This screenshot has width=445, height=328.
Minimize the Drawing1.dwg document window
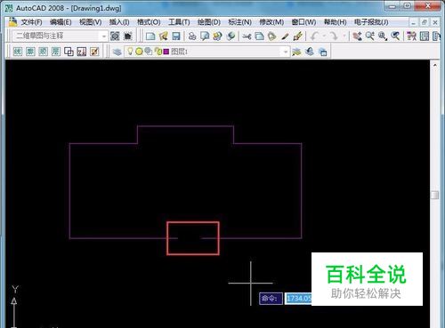click(414, 22)
